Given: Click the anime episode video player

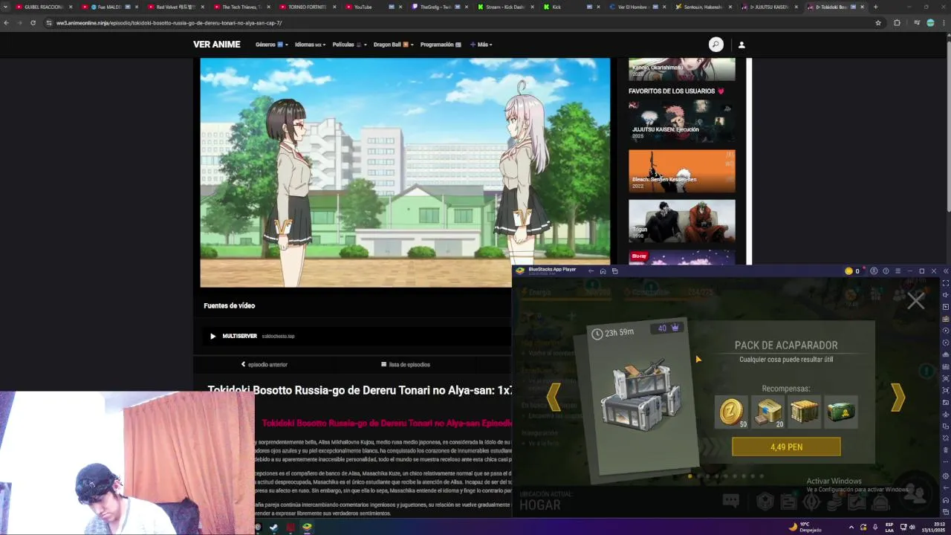Looking at the screenshot, I should tap(405, 172).
